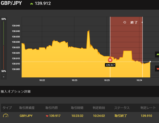
Task: Click the タイプ column header
Action: pos(7,108)
